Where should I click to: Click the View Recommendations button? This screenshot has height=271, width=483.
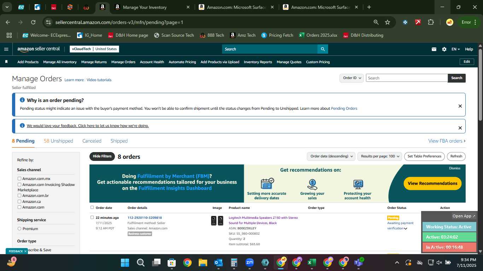point(432,183)
